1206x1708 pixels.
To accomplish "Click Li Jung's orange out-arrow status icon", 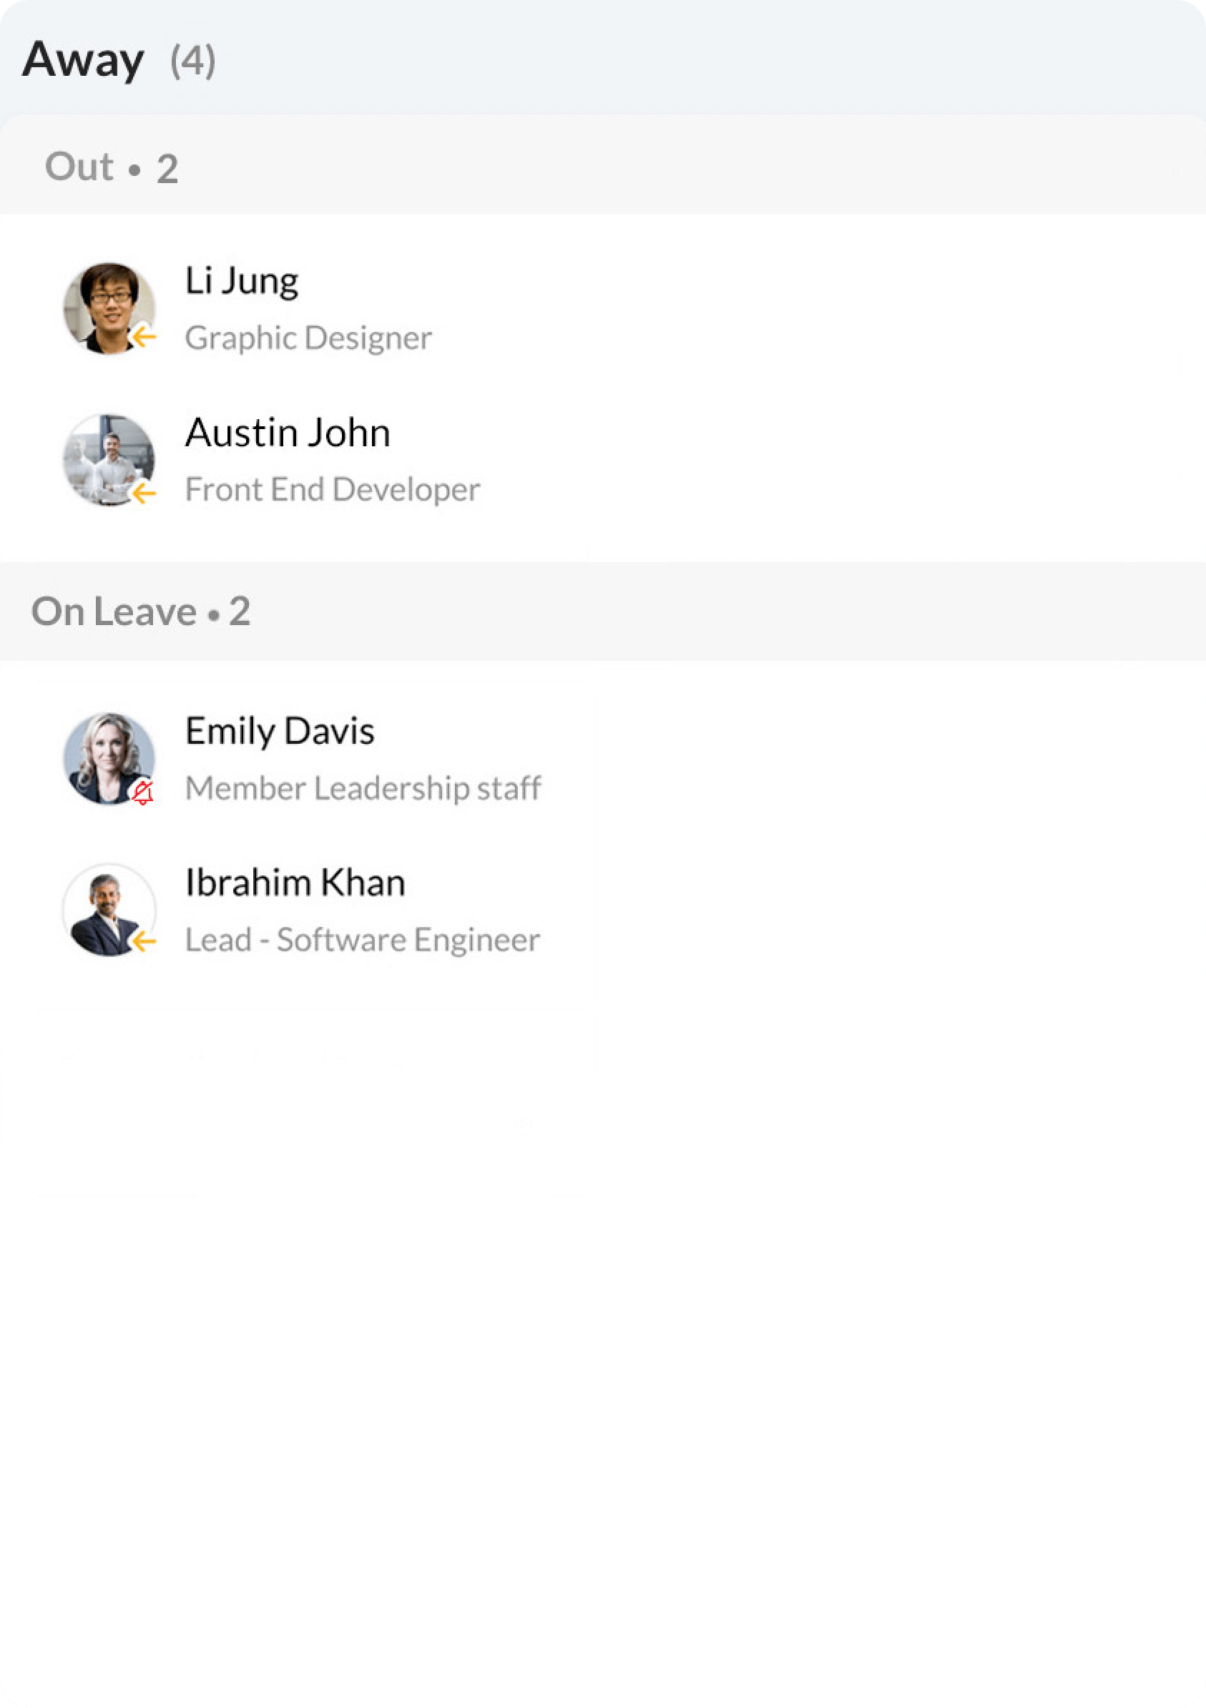I will [x=144, y=337].
